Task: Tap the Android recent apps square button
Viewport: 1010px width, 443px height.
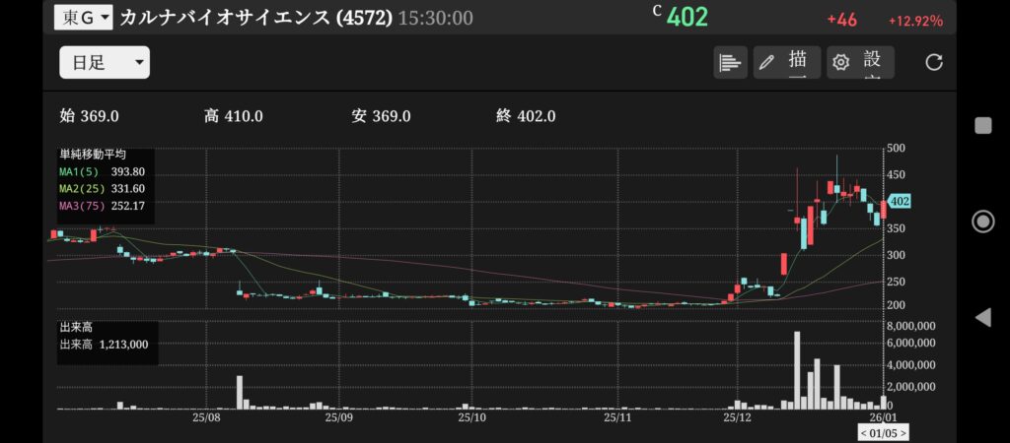Action: click(982, 125)
